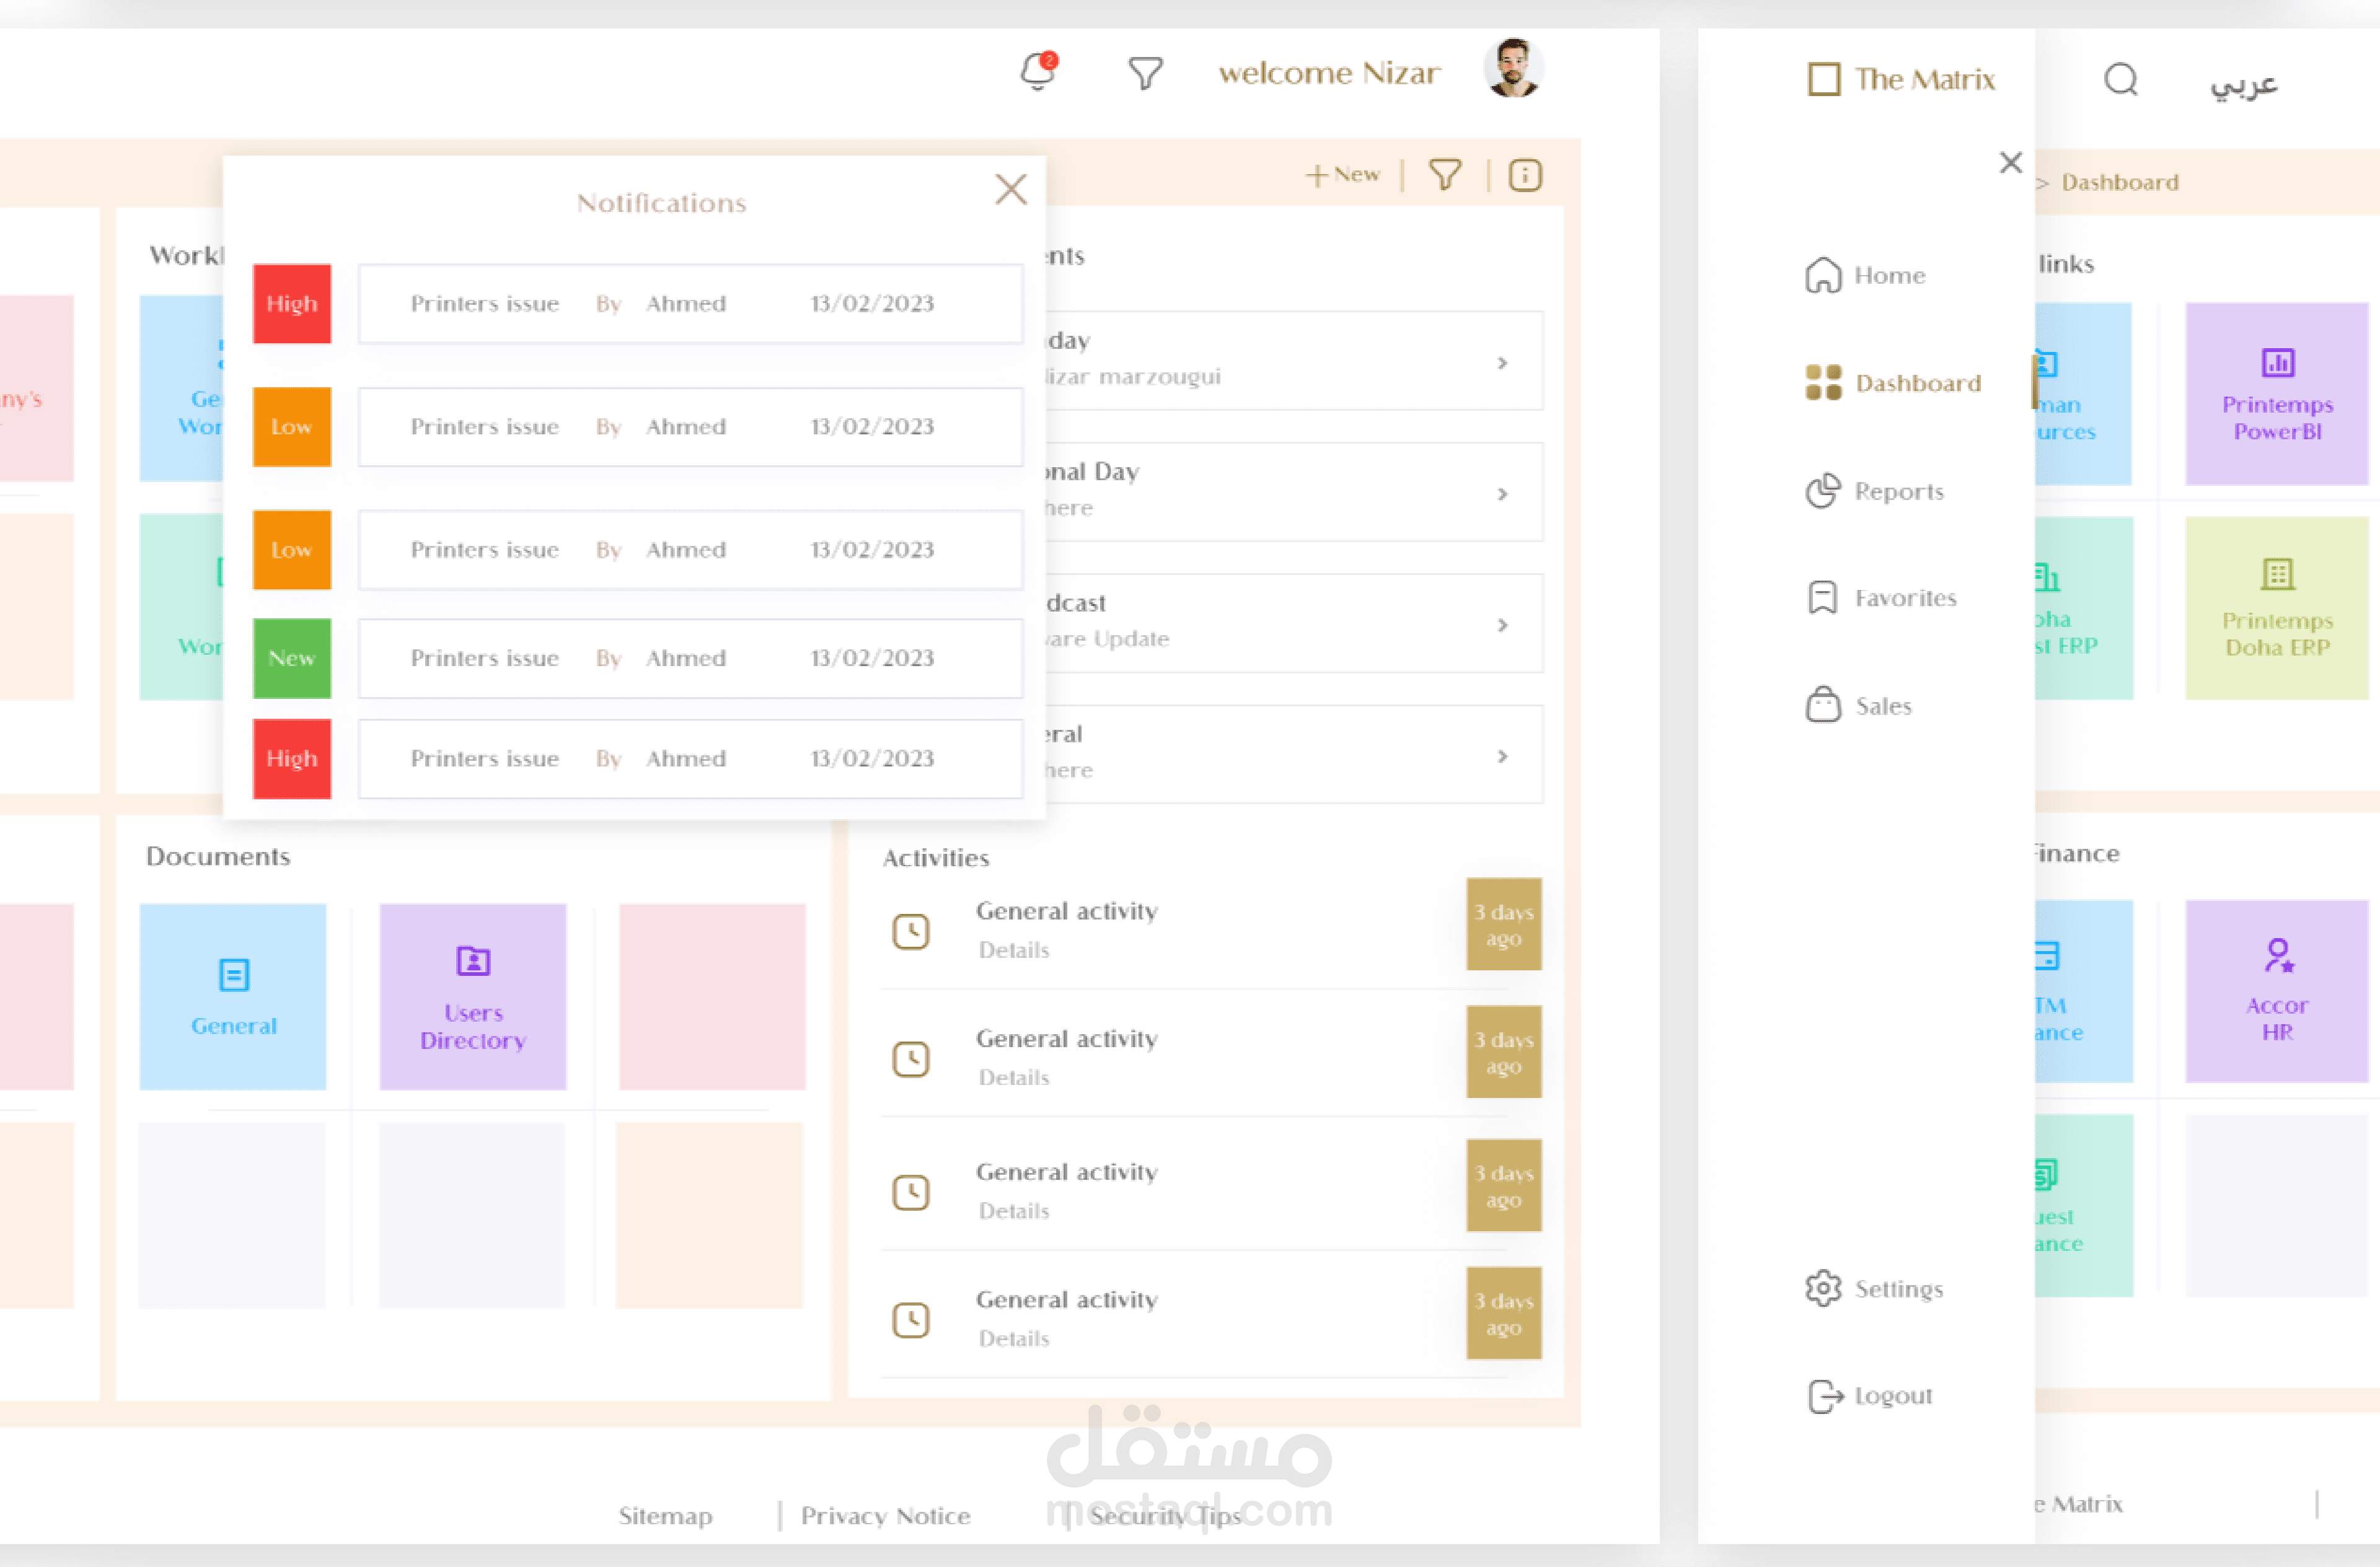Click the search magnifier icon

(2121, 79)
